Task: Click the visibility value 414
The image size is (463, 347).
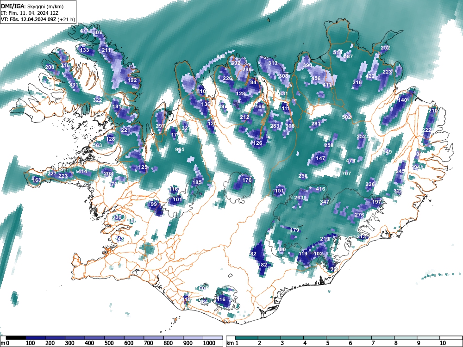Action: [82, 171]
